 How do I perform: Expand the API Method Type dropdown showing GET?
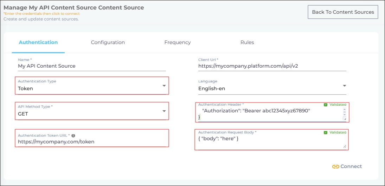coord(91,114)
